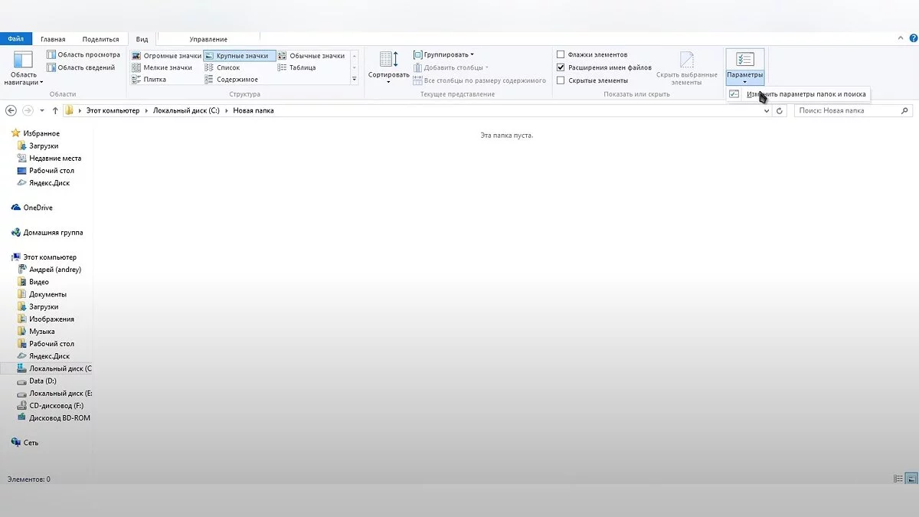Toggle the Скрытые элементы checkbox
This screenshot has width=919, height=517.
(x=561, y=80)
